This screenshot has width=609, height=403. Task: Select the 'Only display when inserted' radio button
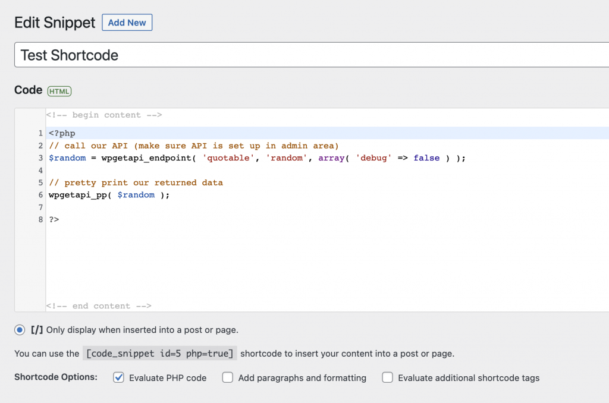point(20,330)
